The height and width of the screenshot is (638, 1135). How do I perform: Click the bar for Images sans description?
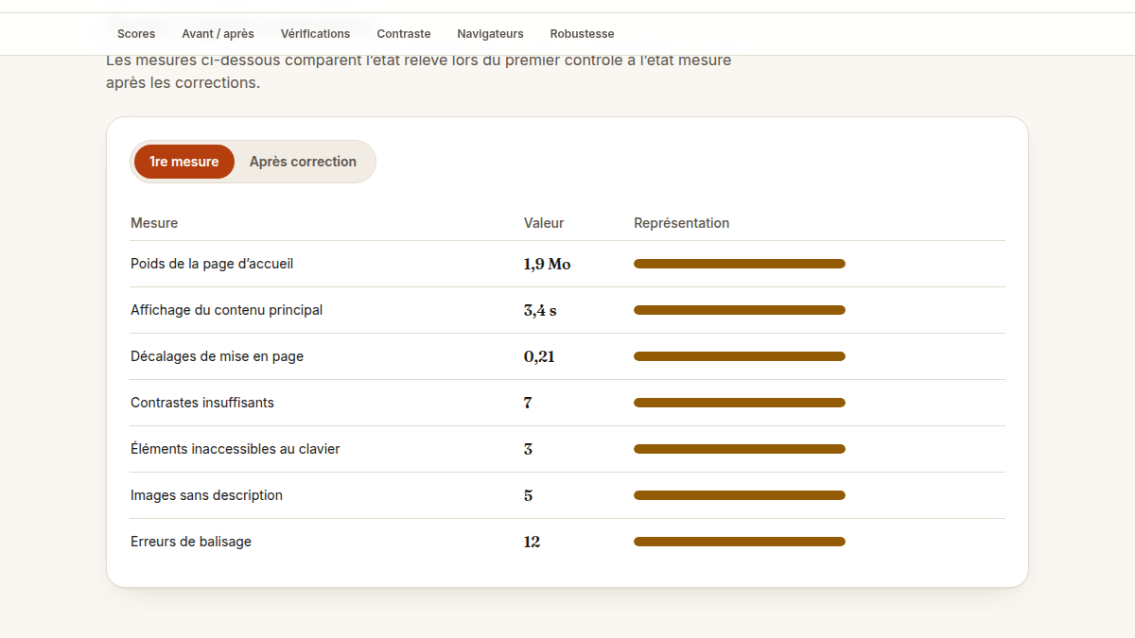[x=740, y=495]
